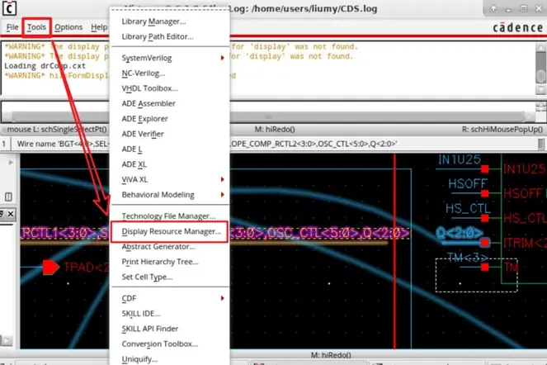The height and width of the screenshot is (365, 547).
Task: Click the log scroll down arrow
Action: [540, 90]
